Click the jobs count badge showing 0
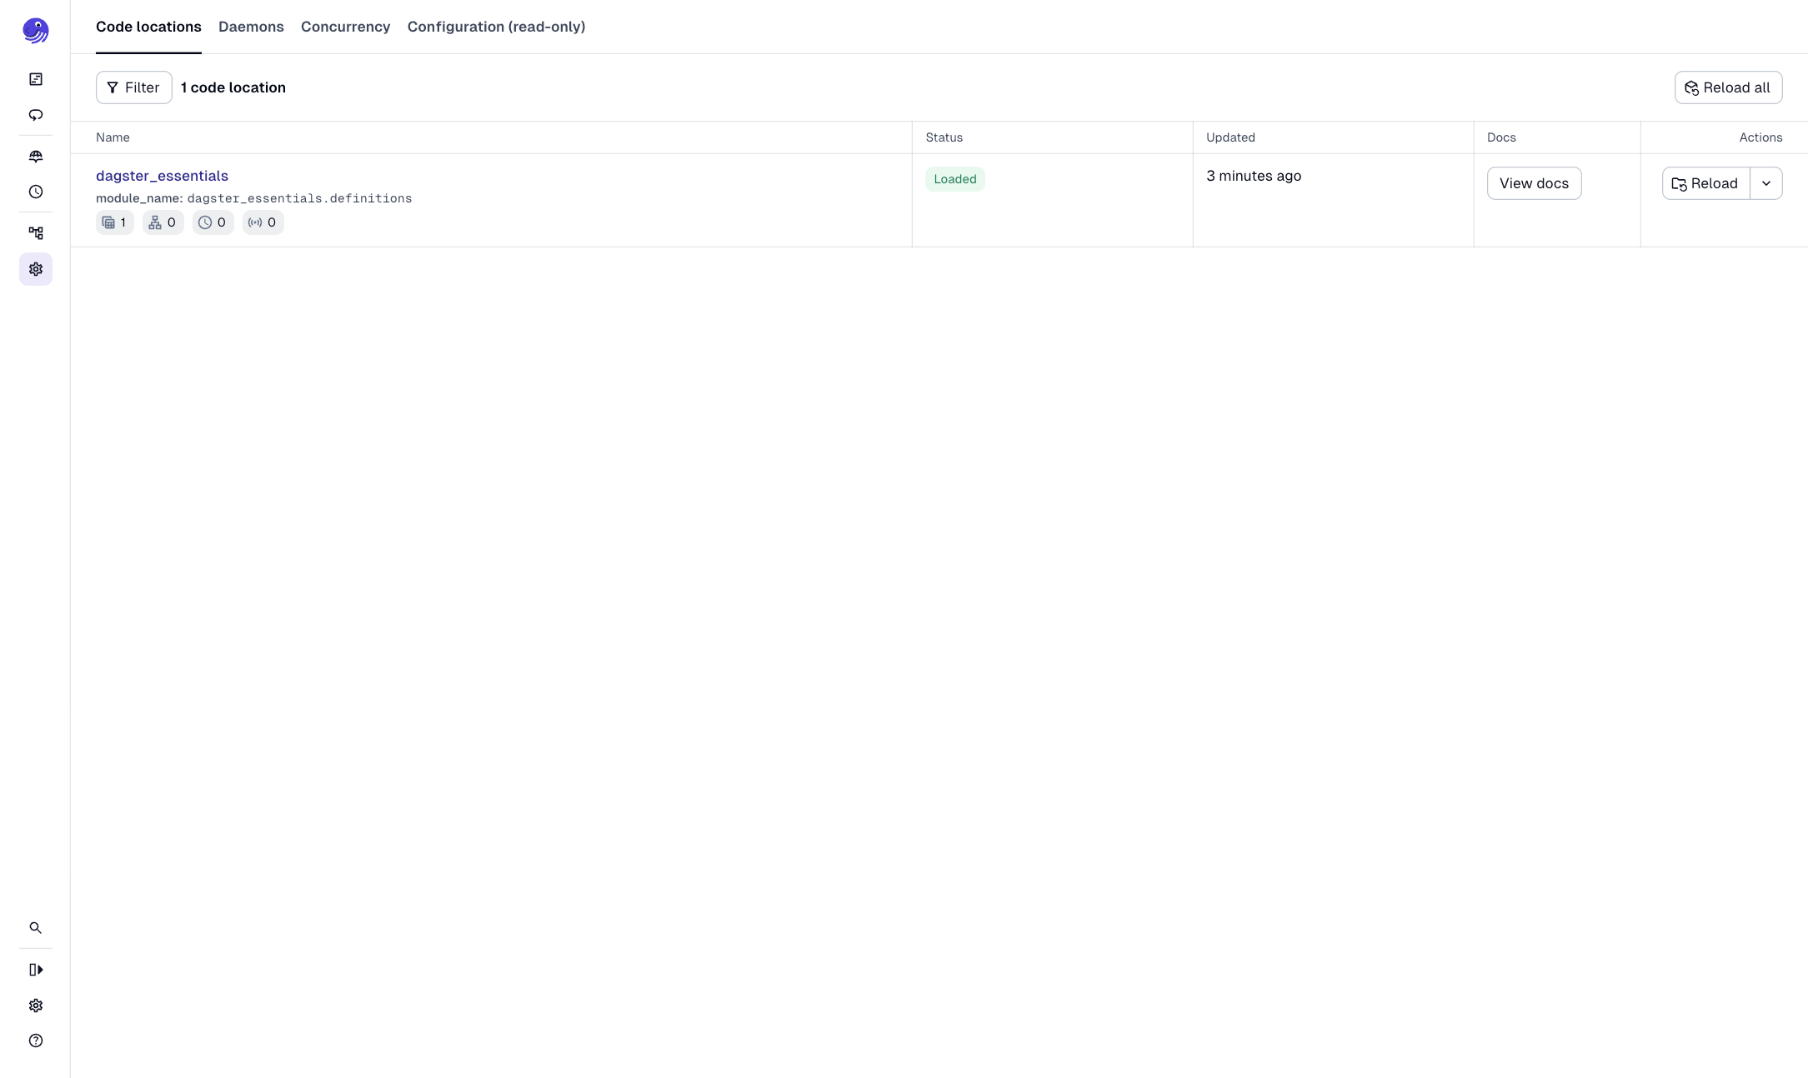This screenshot has height=1078, width=1808. (163, 222)
